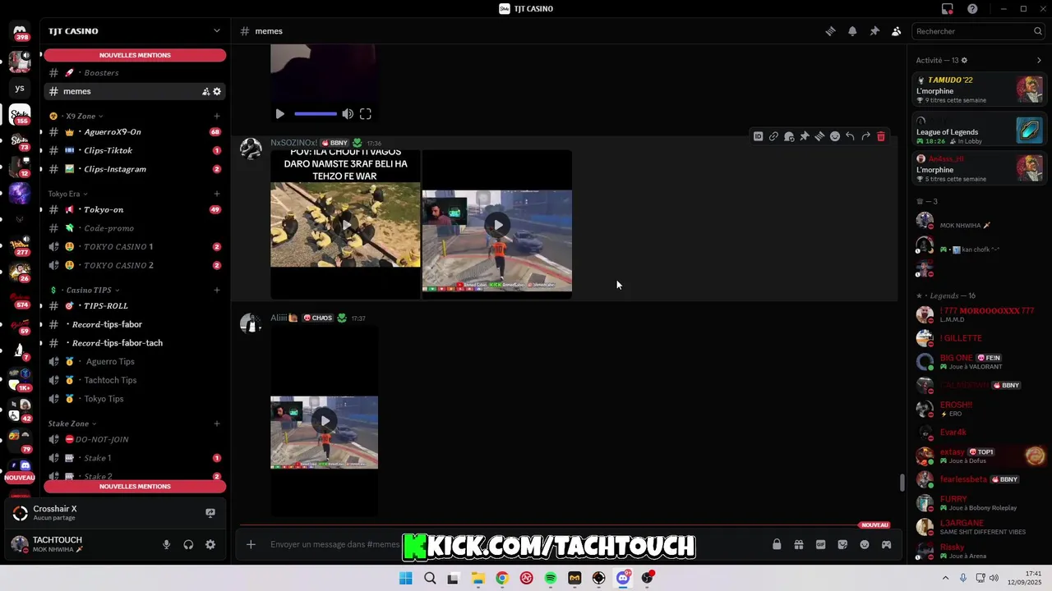Open the gift icon in message bar
1052x591 pixels.
[798, 544]
